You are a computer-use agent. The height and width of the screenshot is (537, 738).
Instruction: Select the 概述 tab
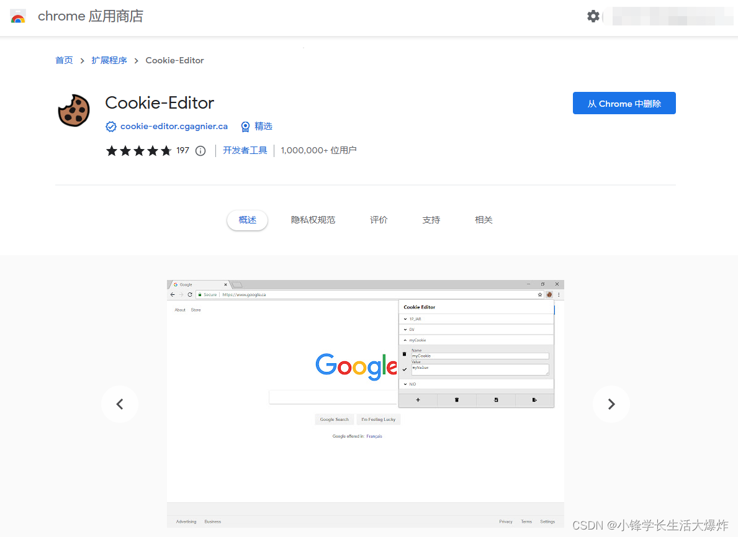(247, 220)
